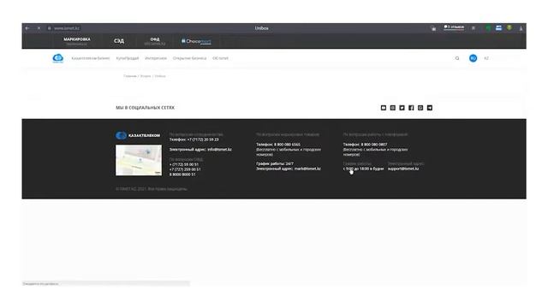The width and height of the screenshot is (548, 308).
Task: Click the lock icon beside the URL
Action: [50, 28]
